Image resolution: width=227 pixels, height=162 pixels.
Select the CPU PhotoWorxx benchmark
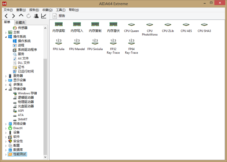[150, 29]
